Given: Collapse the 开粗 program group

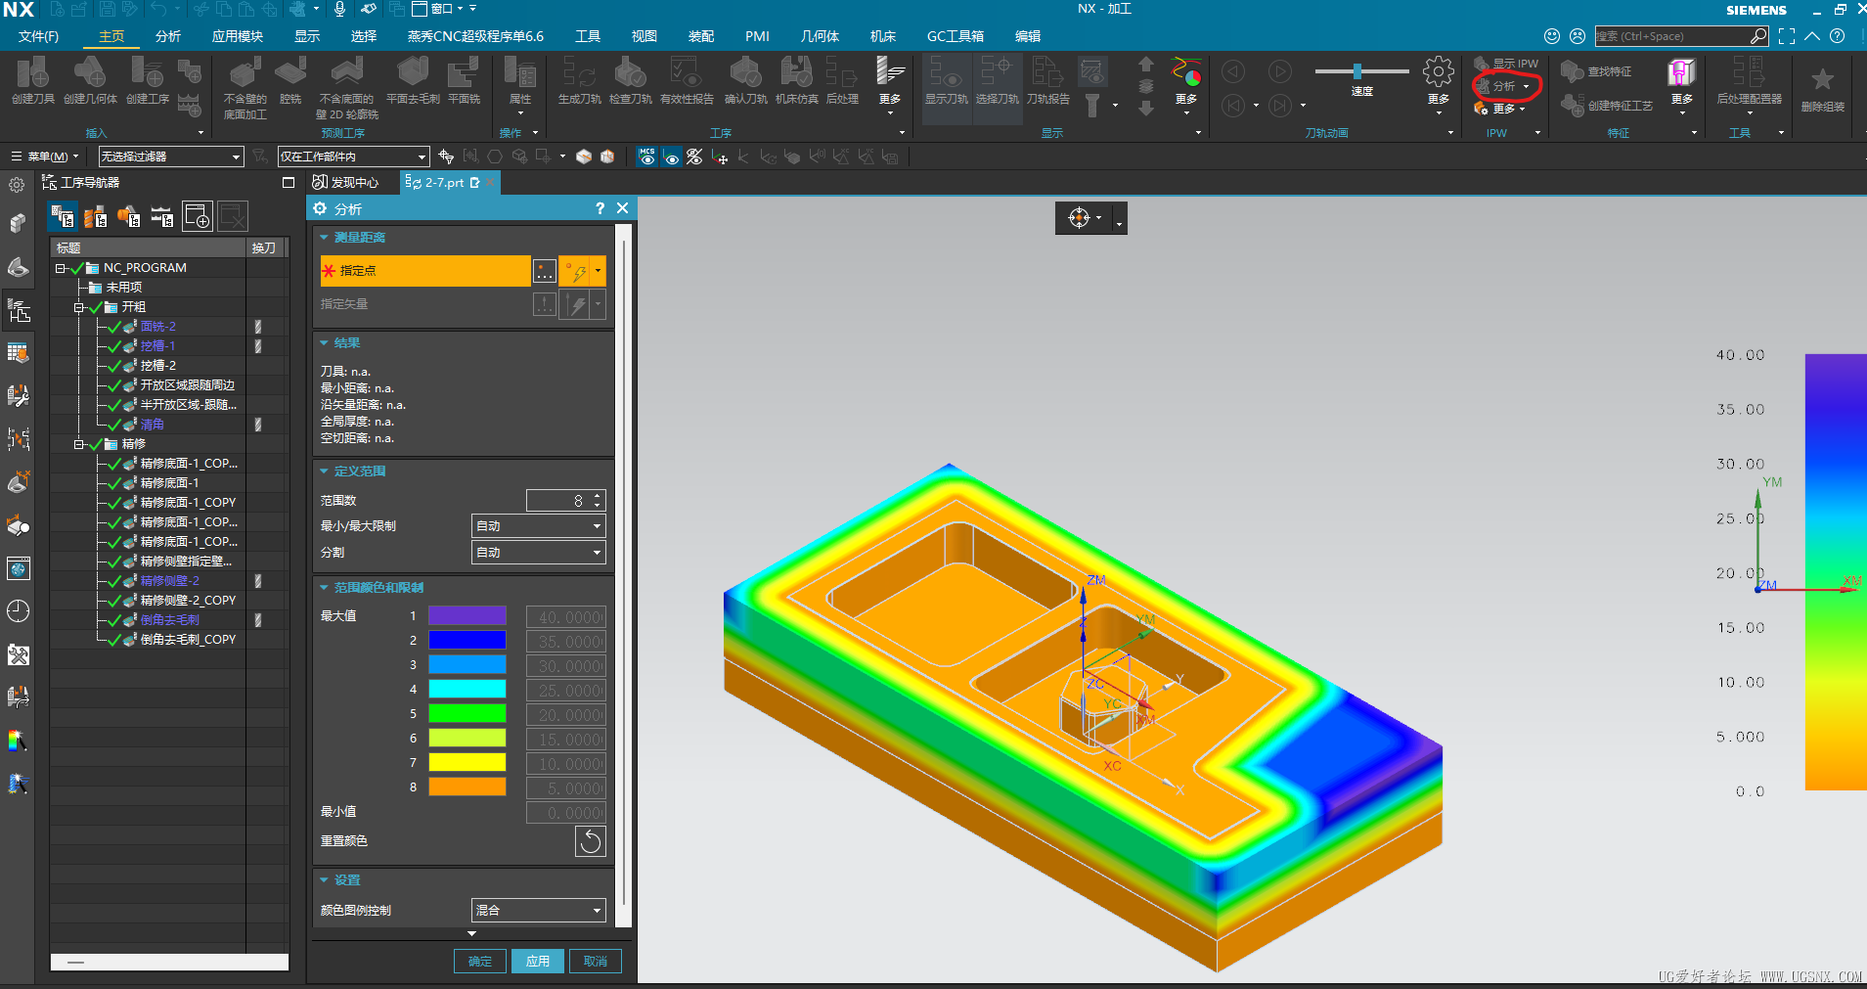Looking at the screenshot, I should (79, 307).
